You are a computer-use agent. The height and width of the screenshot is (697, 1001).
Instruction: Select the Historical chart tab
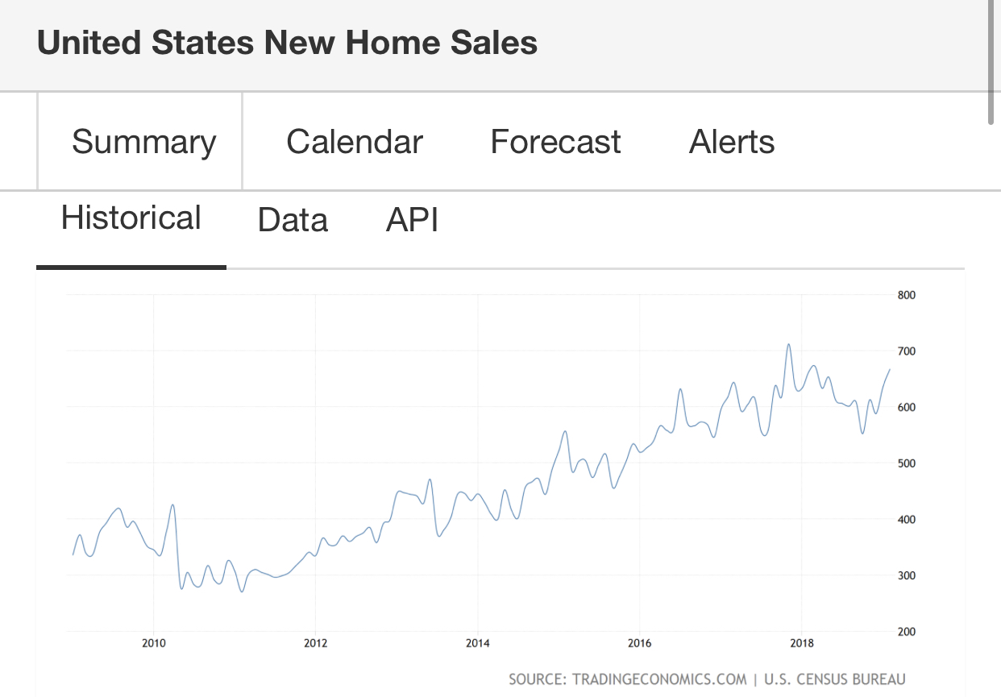(x=131, y=218)
